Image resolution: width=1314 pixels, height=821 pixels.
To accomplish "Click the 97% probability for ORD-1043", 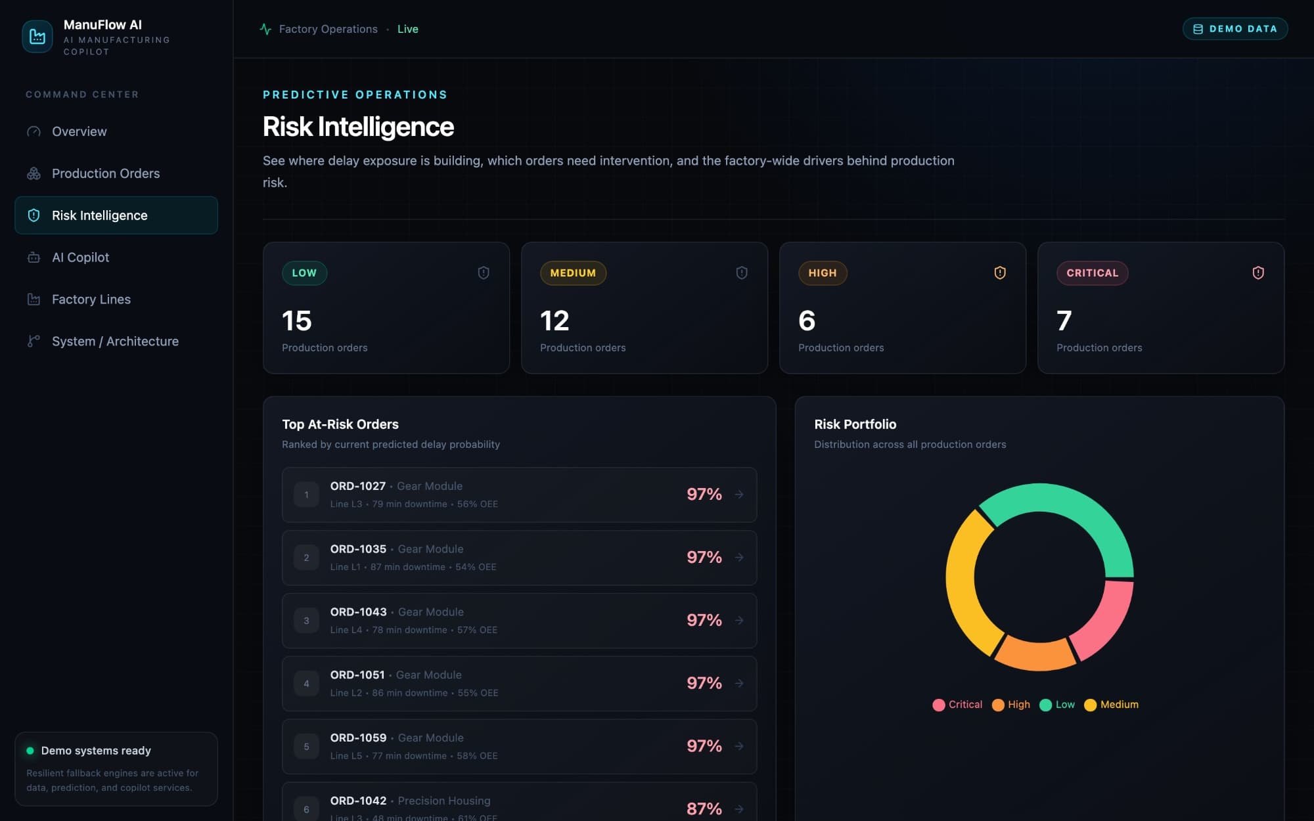I will [704, 620].
